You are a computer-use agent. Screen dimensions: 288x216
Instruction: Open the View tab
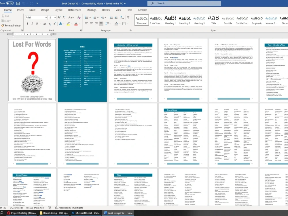pos(118,10)
